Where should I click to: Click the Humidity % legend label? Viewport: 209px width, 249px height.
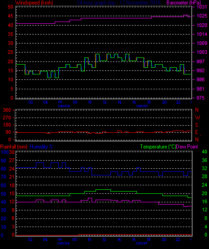point(41,147)
